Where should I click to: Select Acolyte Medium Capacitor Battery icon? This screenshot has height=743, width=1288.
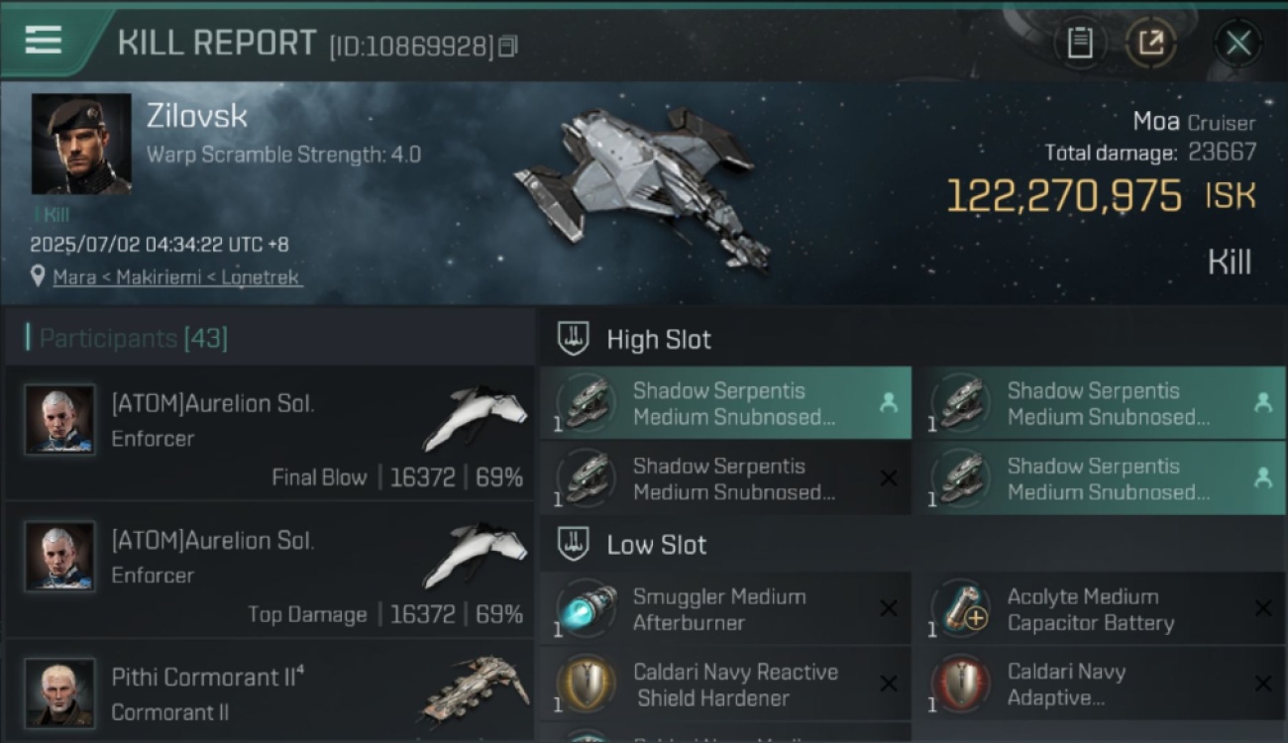click(961, 609)
